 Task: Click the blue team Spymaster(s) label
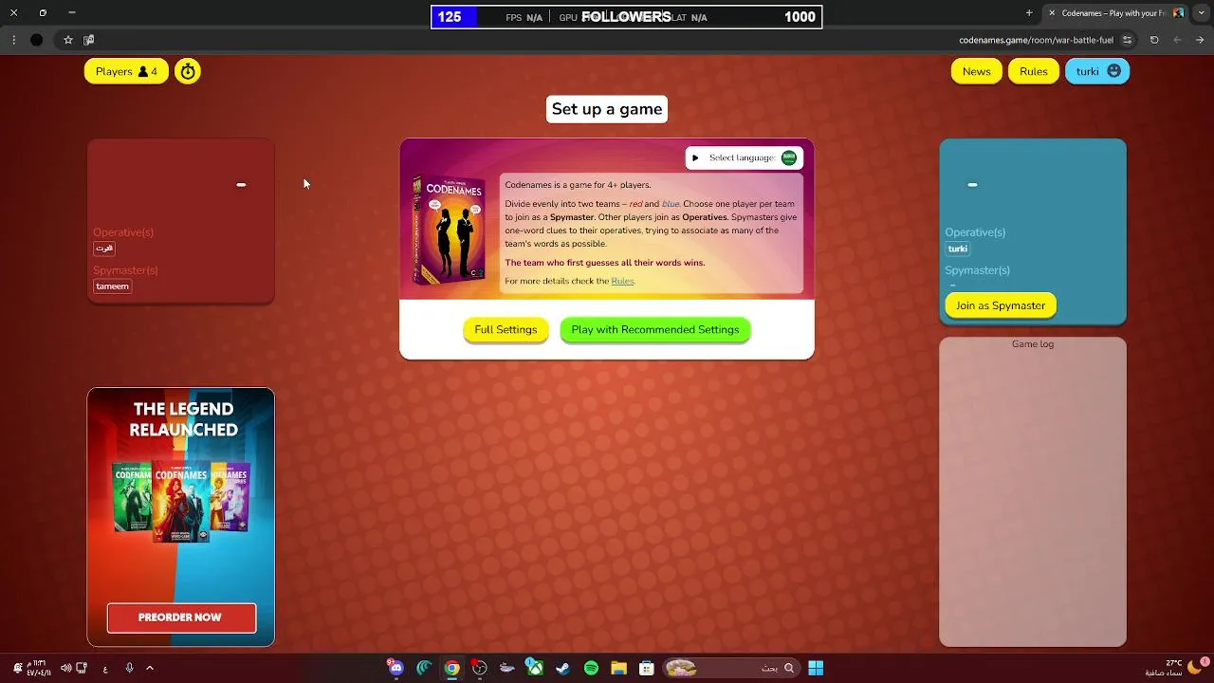(977, 270)
